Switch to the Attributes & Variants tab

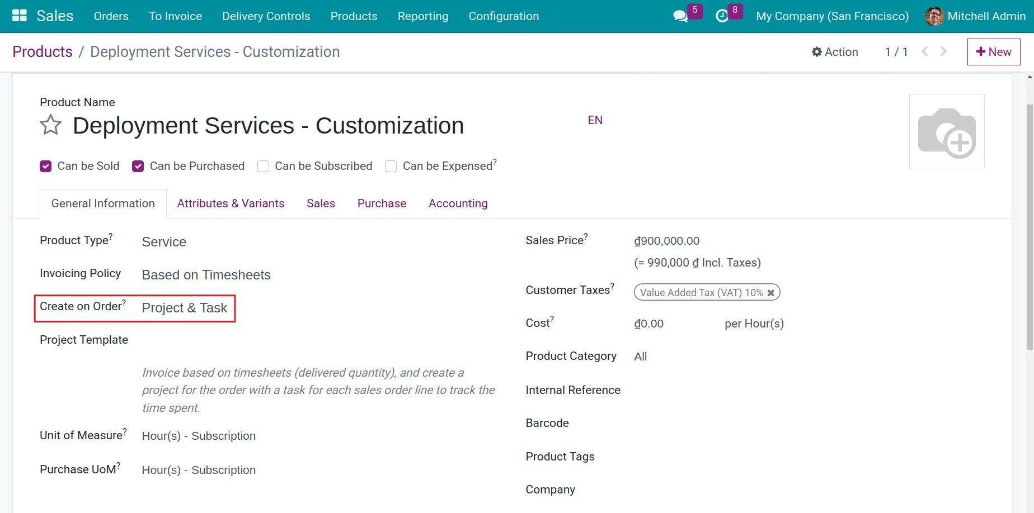tap(231, 203)
